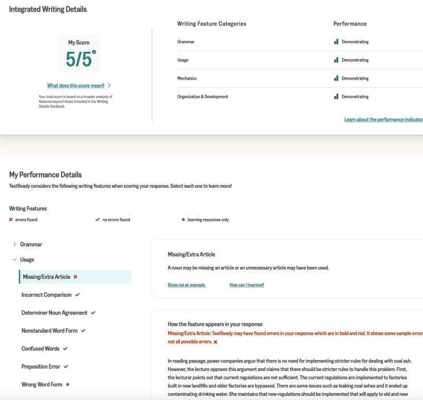Click the arrow after What does this score mean
Image resolution: width=423 pixels, height=400 pixels.
[109, 85]
